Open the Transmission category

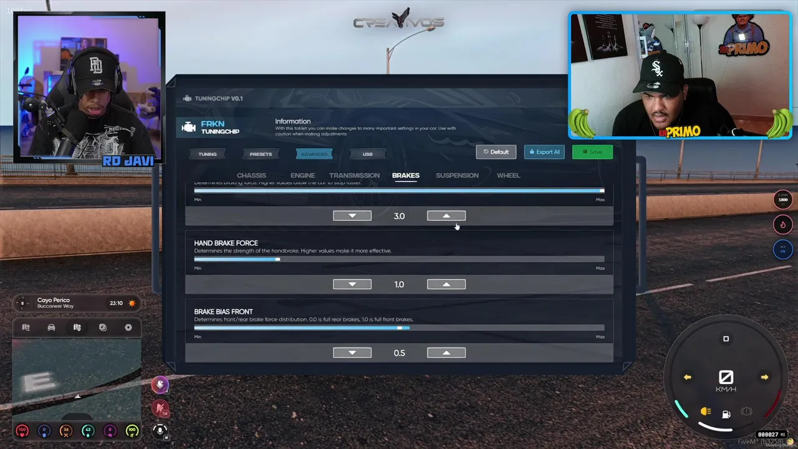[x=354, y=175]
